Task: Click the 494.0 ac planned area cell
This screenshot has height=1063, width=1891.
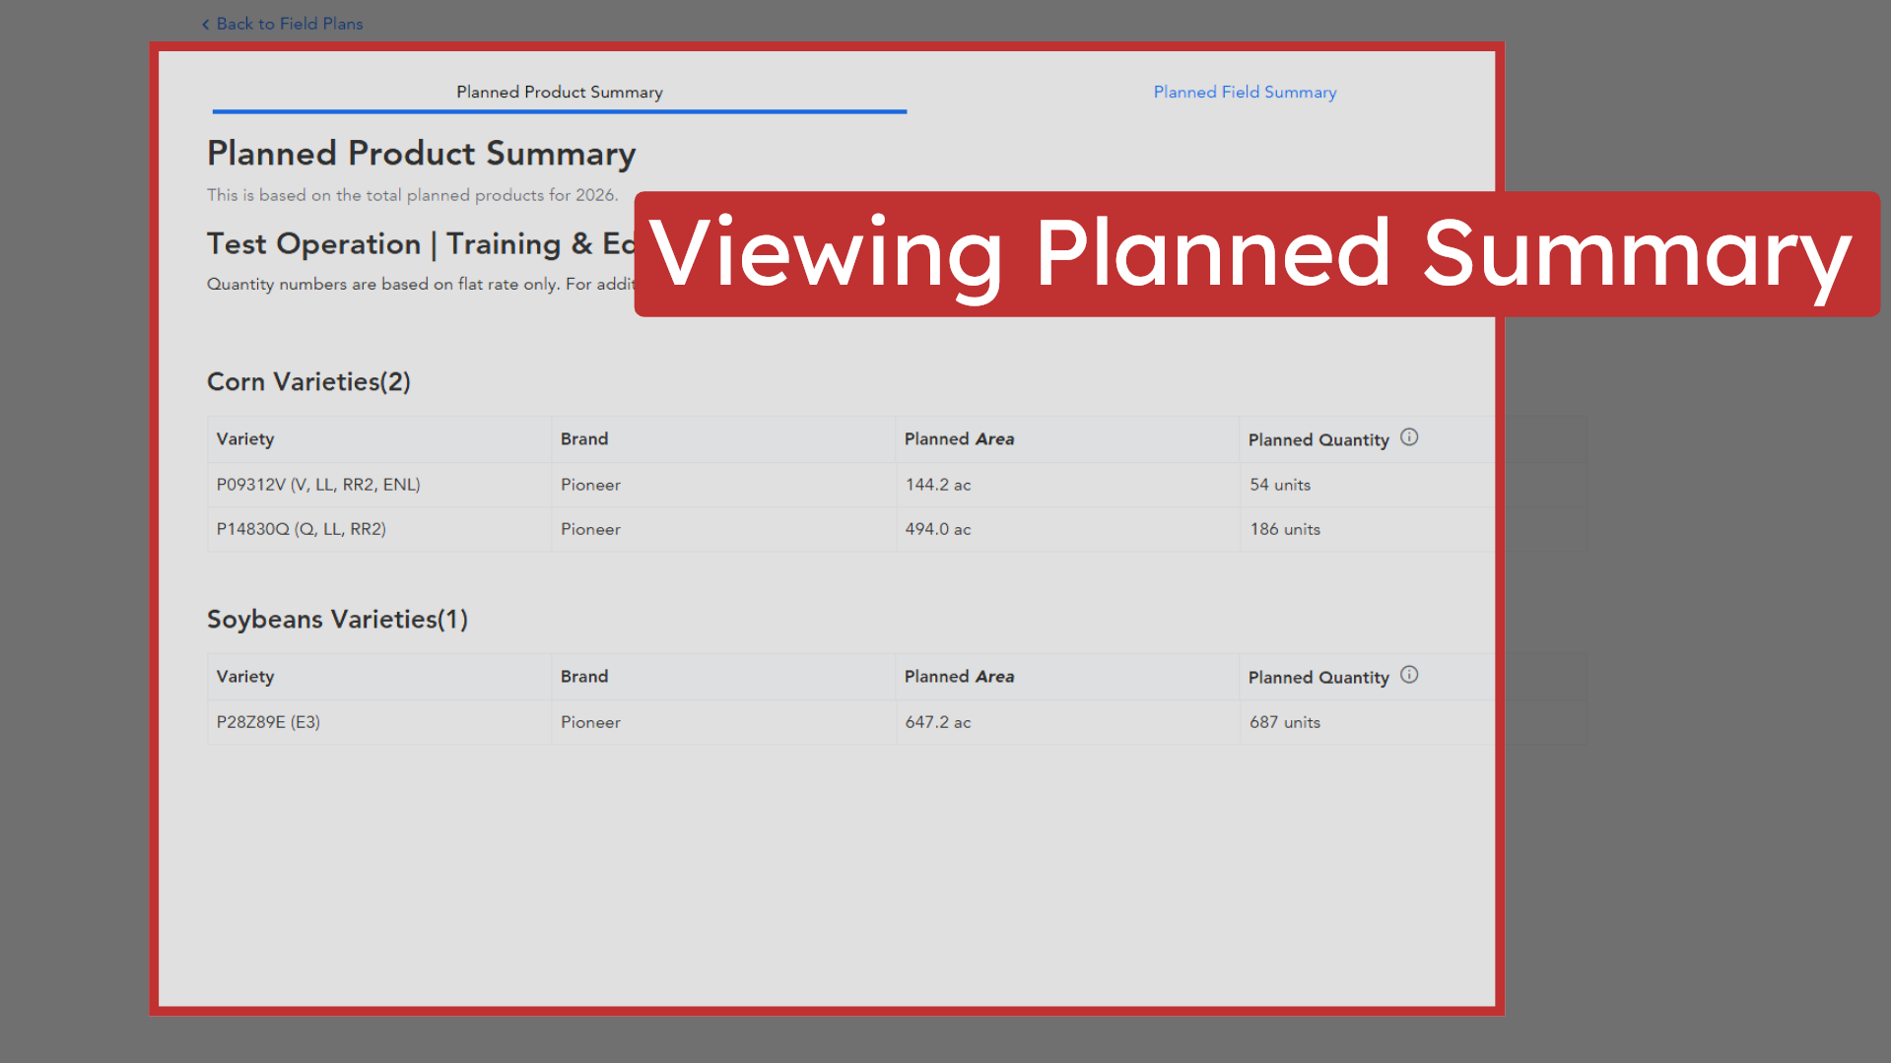Action: pyautogui.click(x=1067, y=529)
